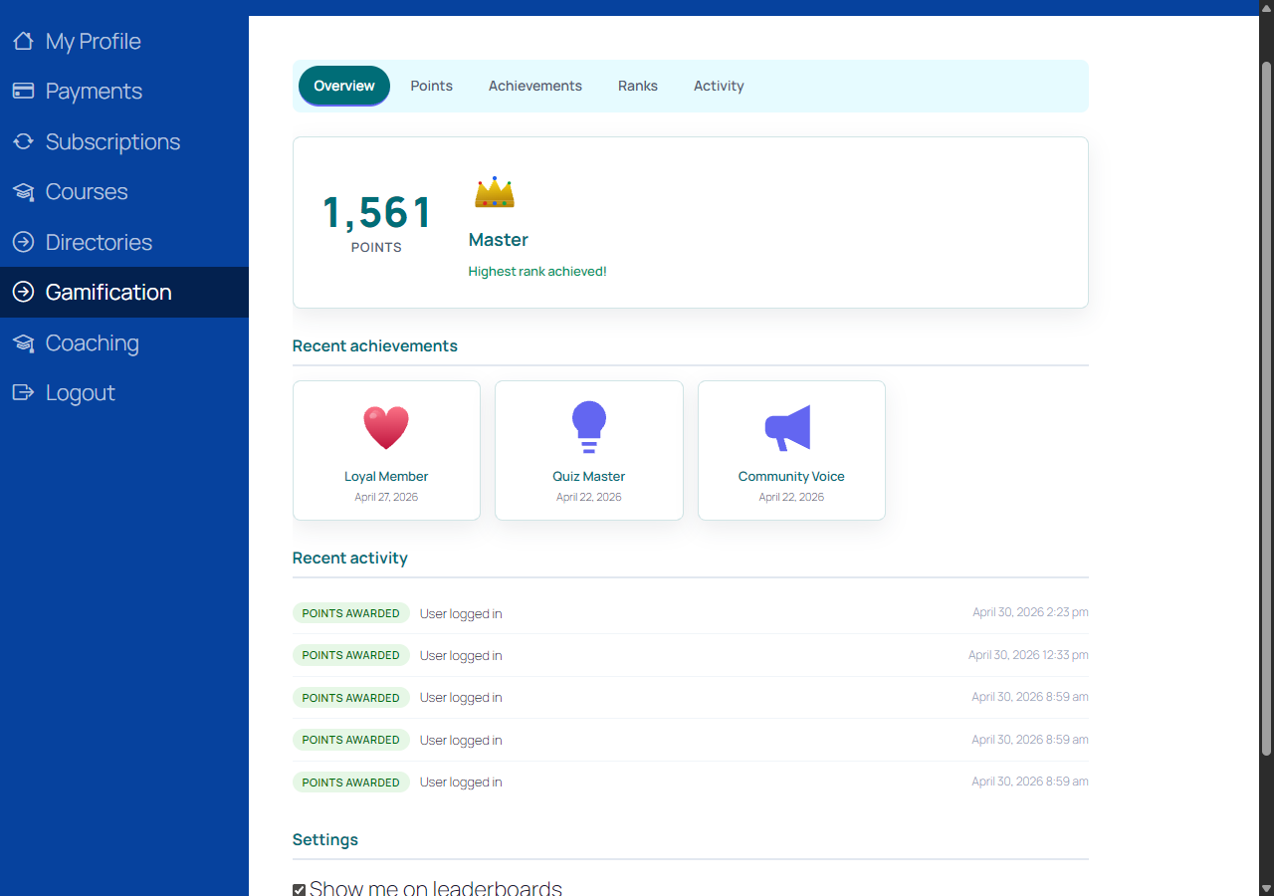Click the credit card icon beside Payments
Image resolution: width=1274 pixels, height=896 pixels.
pos(23,91)
